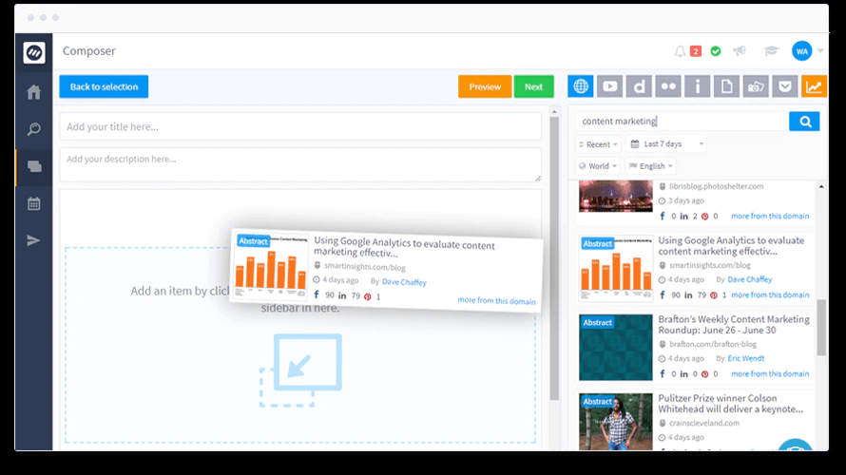Open the Home icon in sidebar
The image size is (846, 475).
34,92
